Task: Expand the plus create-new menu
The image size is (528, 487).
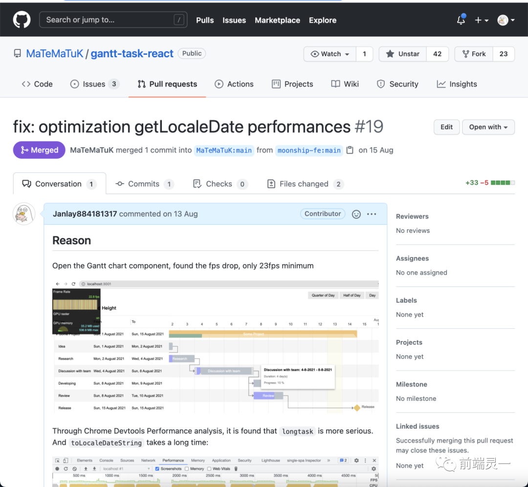Action: point(482,20)
